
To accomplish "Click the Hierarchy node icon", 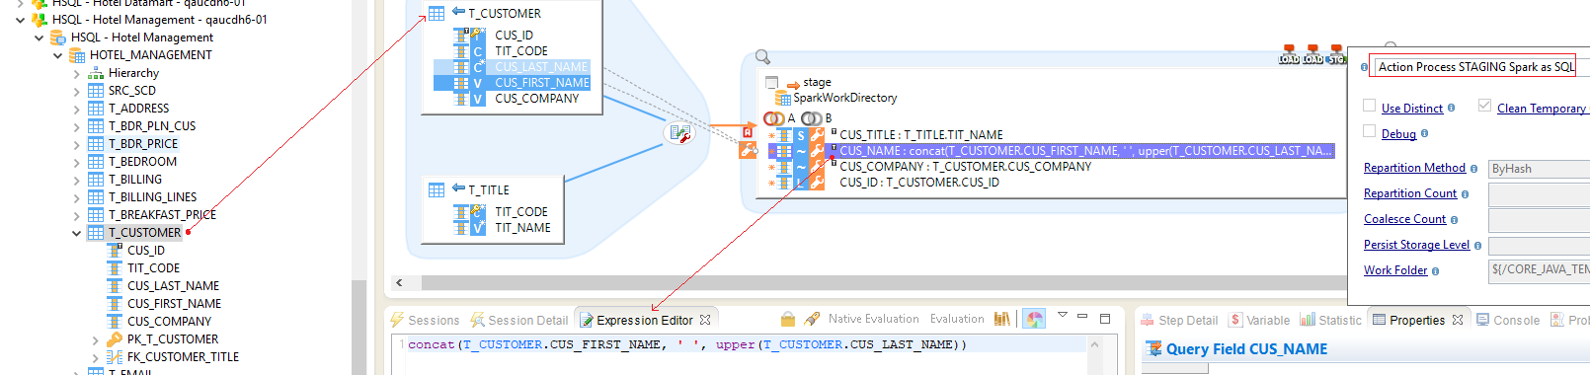I will (x=96, y=73).
